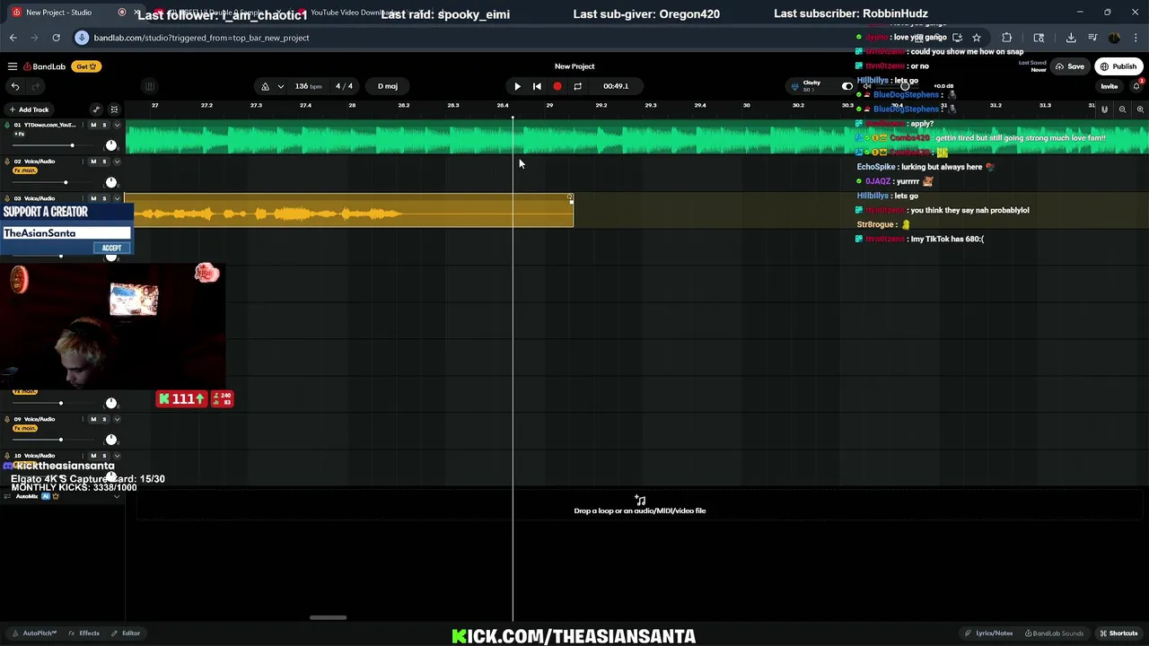Toggle cycle loop mode
The height and width of the screenshot is (646, 1149).
[577, 86]
